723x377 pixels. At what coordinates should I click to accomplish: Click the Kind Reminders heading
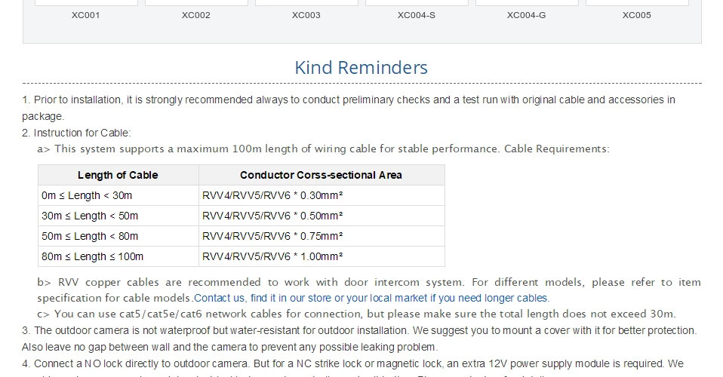point(361,67)
